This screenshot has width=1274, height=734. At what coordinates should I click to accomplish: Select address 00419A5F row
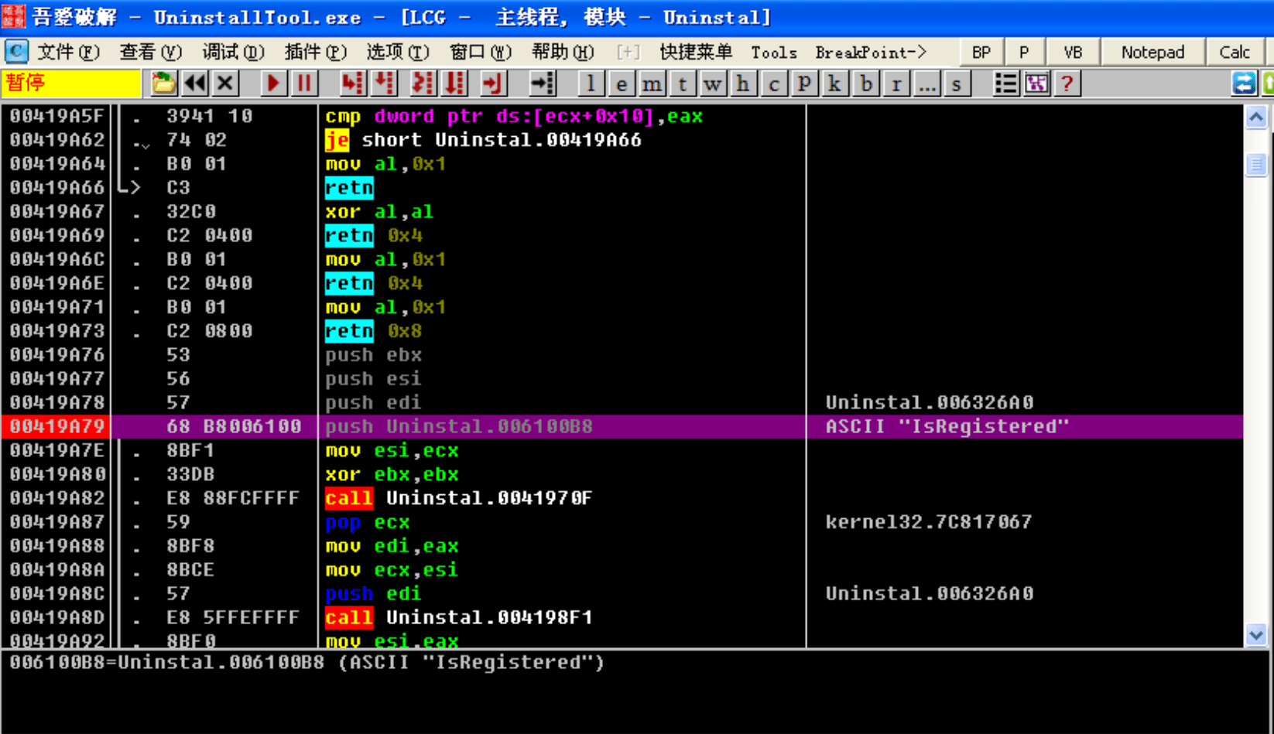(x=622, y=116)
